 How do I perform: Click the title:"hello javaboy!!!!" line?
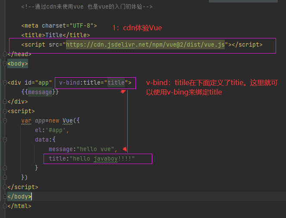(x=91, y=159)
